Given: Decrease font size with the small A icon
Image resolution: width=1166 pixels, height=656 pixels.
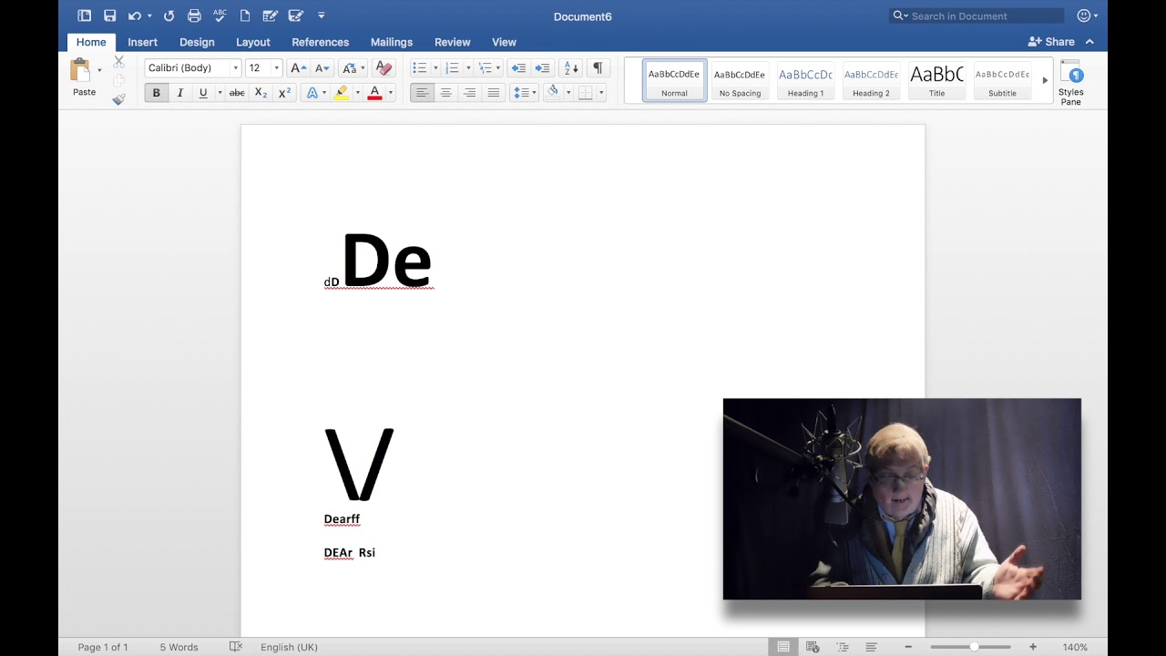Looking at the screenshot, I should (322, 68).
